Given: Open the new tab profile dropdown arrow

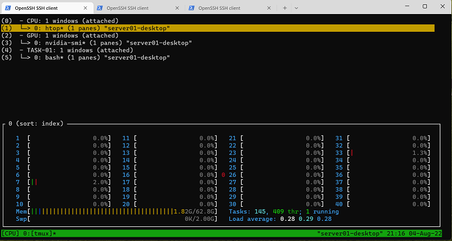Looking at the screenshot, I should 296,8.
